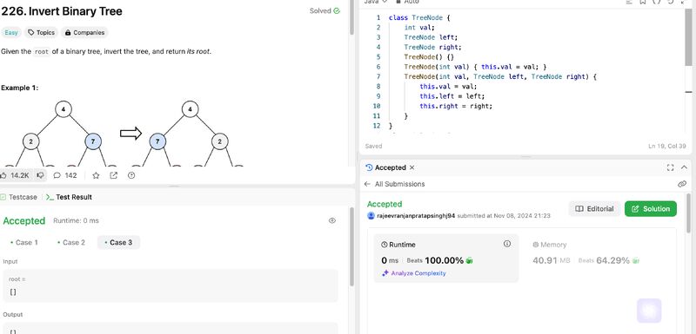Go back to All Submissions
The height and width of the screenshot is (334, 696).
[x=394, y=184]
